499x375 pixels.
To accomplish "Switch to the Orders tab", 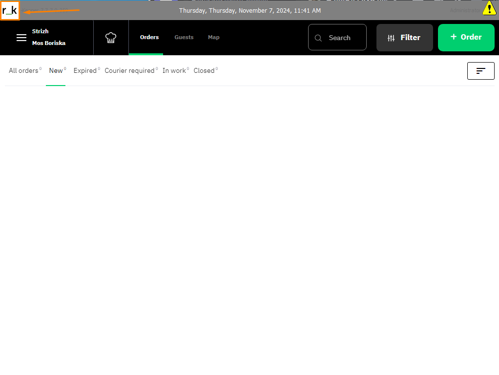I will click(149, 37).
